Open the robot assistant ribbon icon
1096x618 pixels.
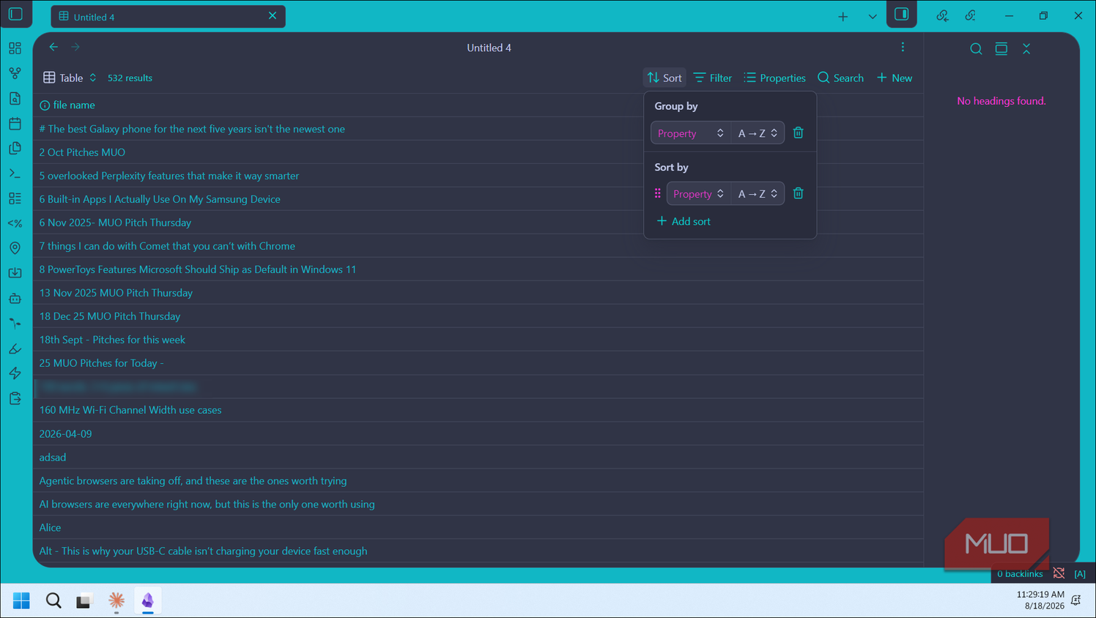coord(15,298)
